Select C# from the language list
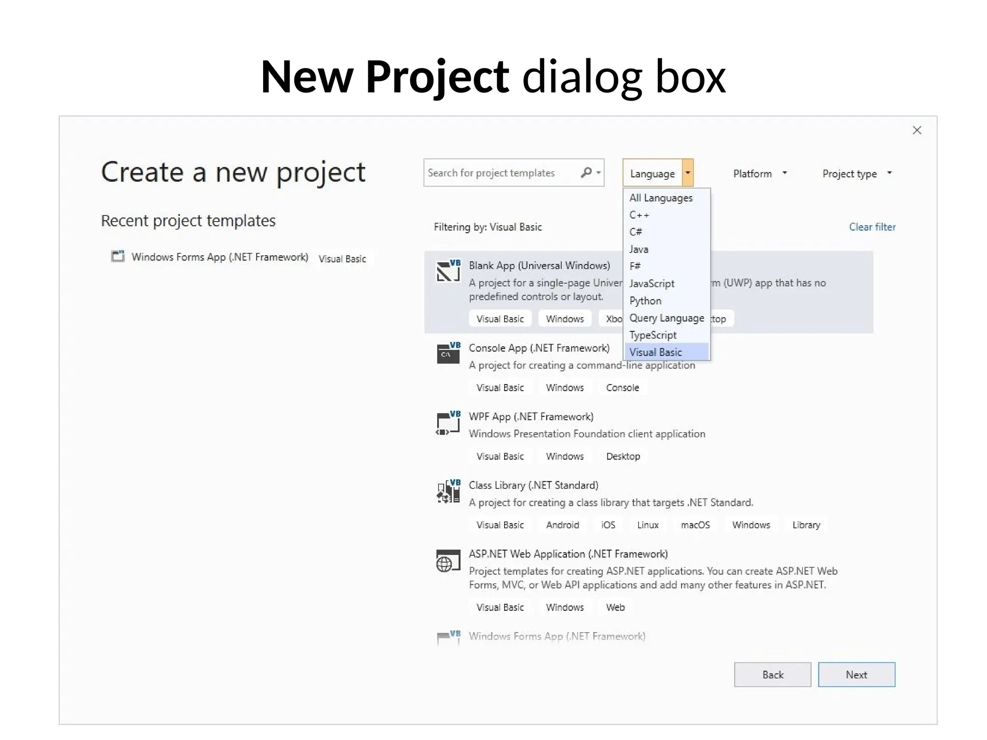 click(x=636, y=232)
